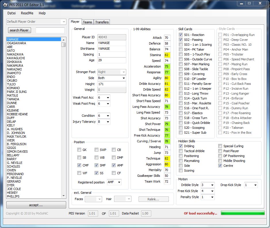Click the yellow Stamina value 82
This screenshot has width=270, height=228.
[x=167, y=55]
